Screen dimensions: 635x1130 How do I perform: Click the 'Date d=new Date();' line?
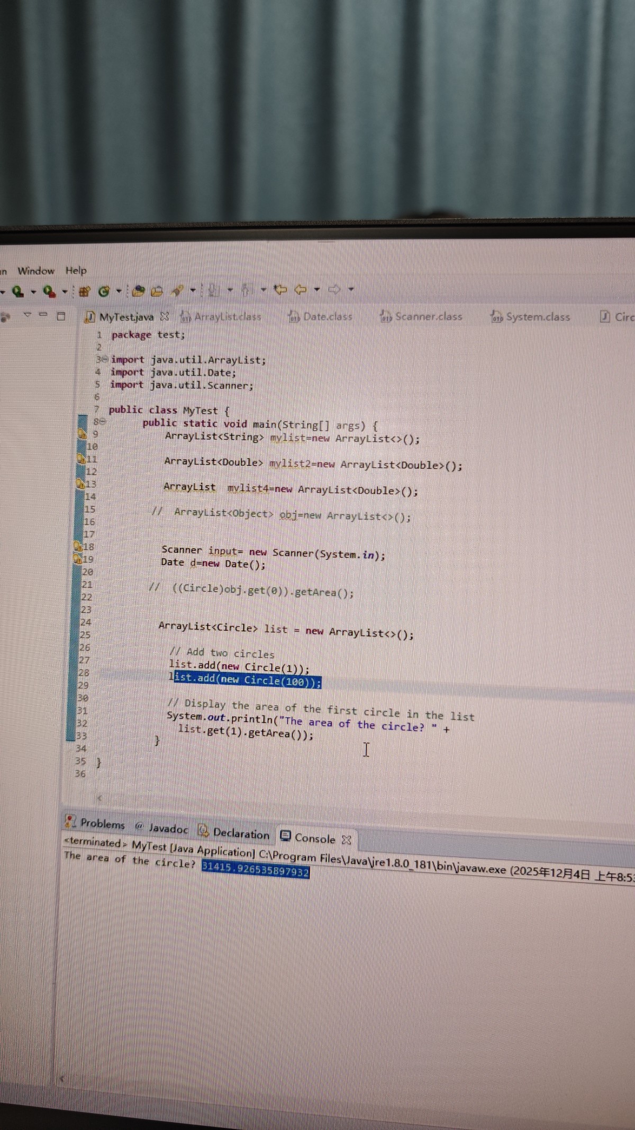pyautogui.click(x=213, y=563)
